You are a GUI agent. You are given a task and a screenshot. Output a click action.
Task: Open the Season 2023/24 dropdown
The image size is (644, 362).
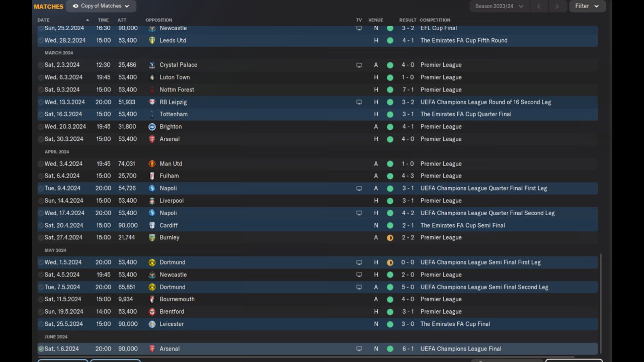click(499, 6)
